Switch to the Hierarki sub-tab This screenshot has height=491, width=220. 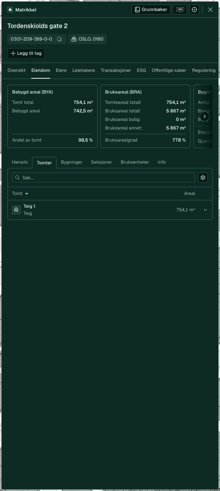(x=20, y=162)
